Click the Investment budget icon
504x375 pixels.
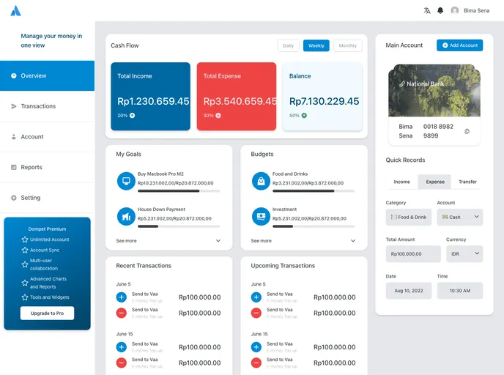pyautogui.click(x=261, y=216)
